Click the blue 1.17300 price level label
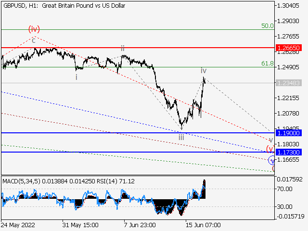The width and height of the screenshot is (308, 231). (x=289, y=152)
